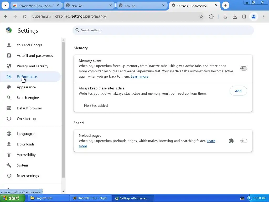Open Privacy and security settings
269x202 pixels.
[30, 66]
